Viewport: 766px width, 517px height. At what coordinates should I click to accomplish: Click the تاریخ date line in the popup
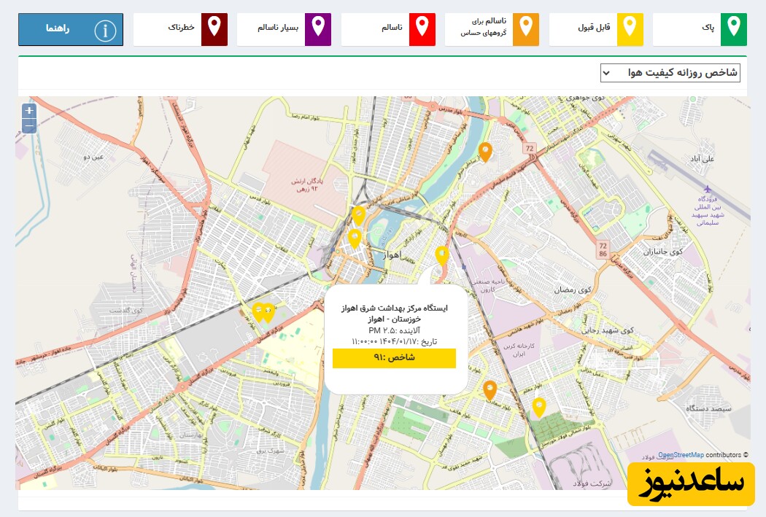pyautogui.click(x=394, y=342)
